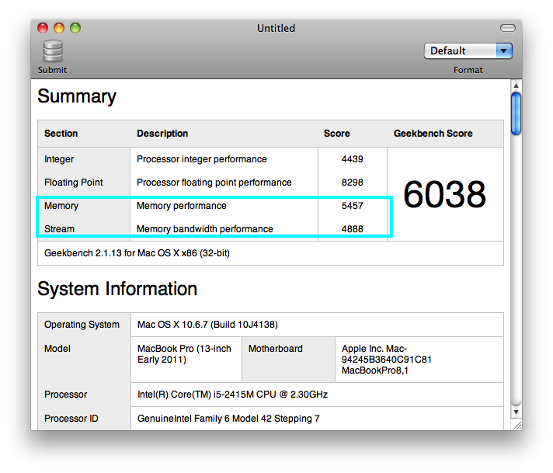Screen dimensions: 553x473
Task: Click the Model label
Action: (57, 349)
